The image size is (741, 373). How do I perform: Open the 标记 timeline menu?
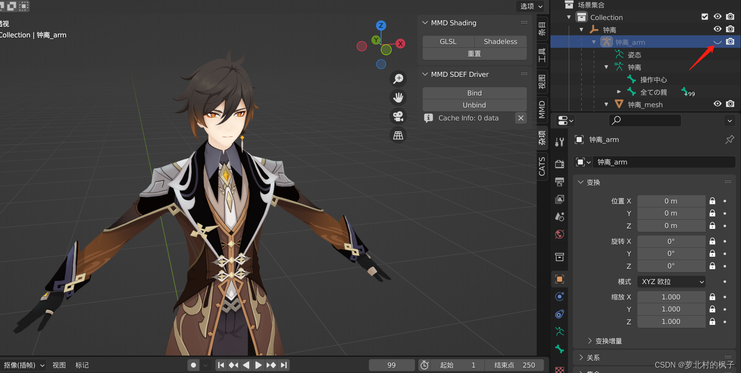coord(82,365)
